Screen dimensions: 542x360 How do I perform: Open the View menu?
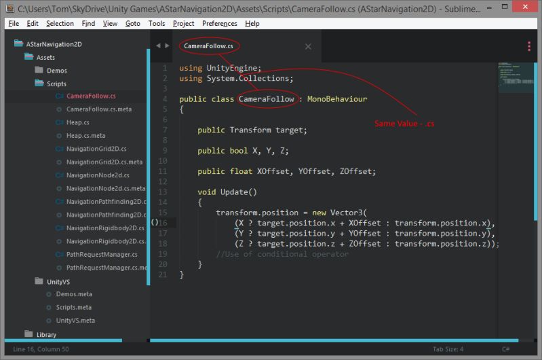(110, 24)
